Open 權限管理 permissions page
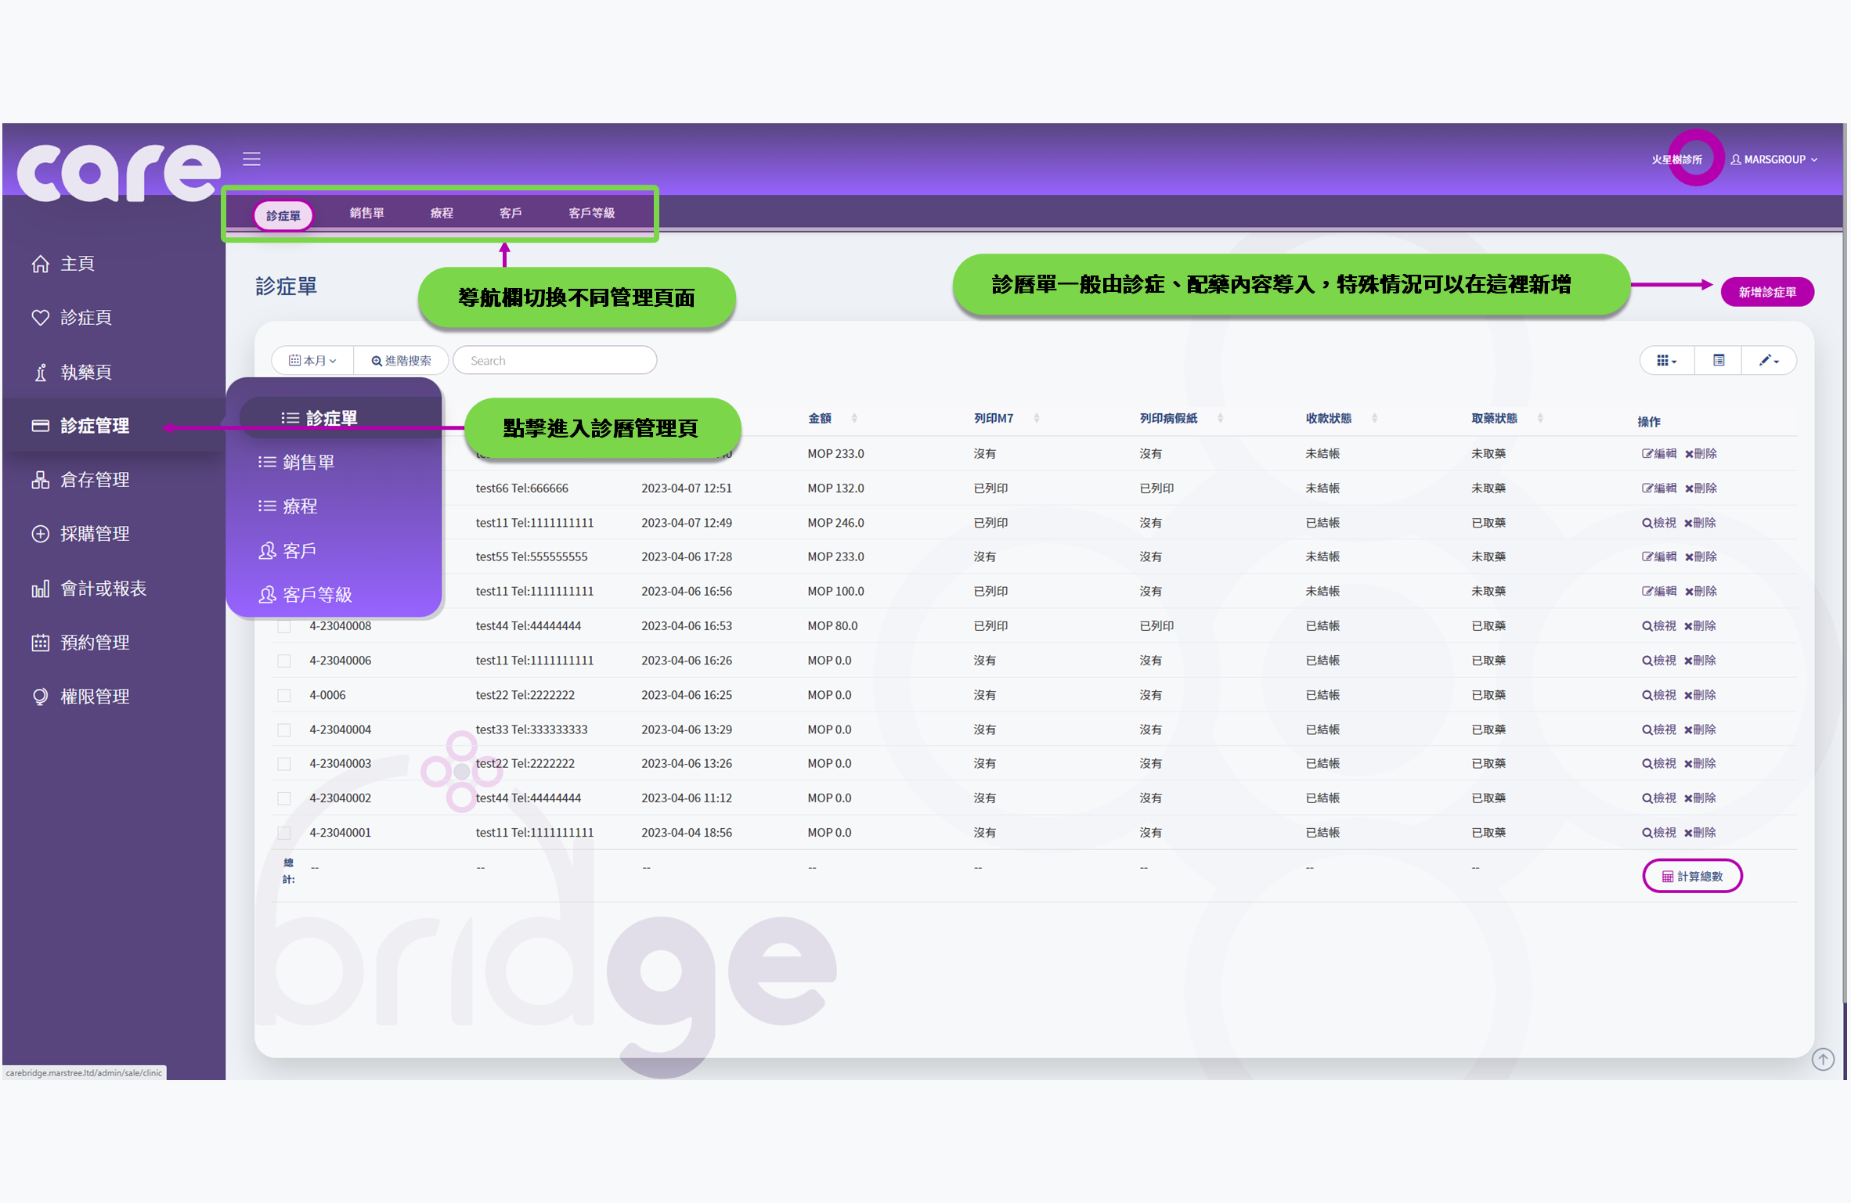1851x1203 pixels. click(94, 696)
